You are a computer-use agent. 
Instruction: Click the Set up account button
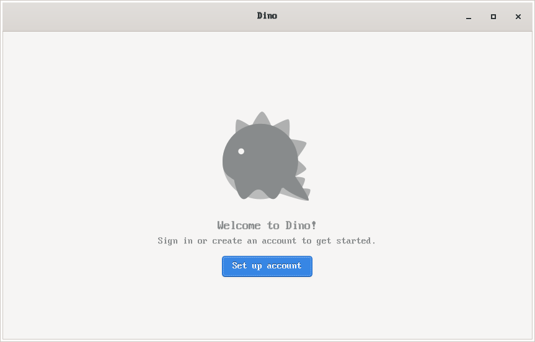267,266
